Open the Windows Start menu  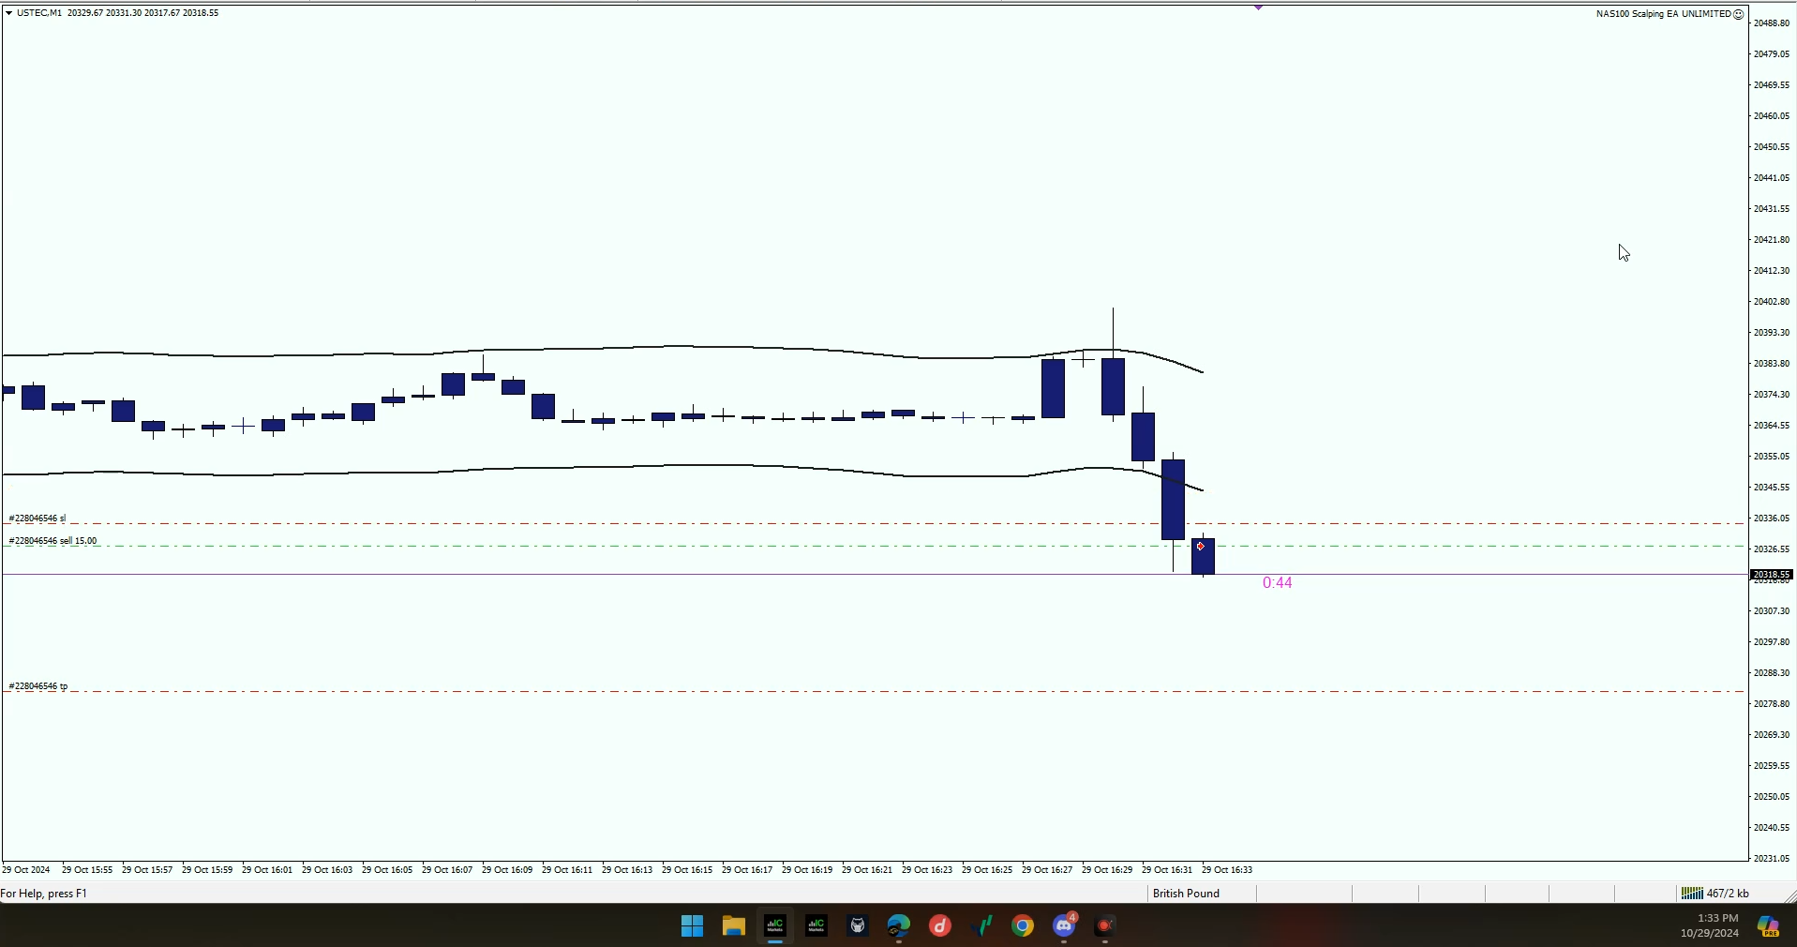point(692,926)
